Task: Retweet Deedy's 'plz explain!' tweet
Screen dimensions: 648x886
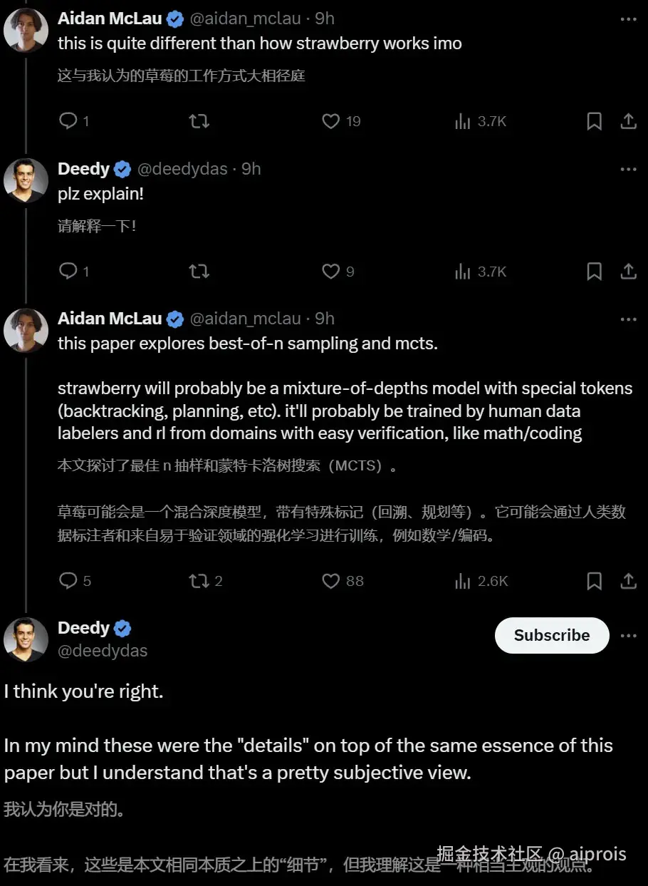Action: click(x=199, y=272)
